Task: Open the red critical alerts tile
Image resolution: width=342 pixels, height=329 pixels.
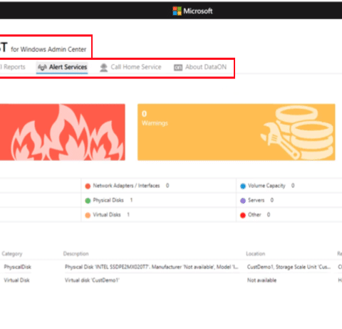Action: pos(63,132)
